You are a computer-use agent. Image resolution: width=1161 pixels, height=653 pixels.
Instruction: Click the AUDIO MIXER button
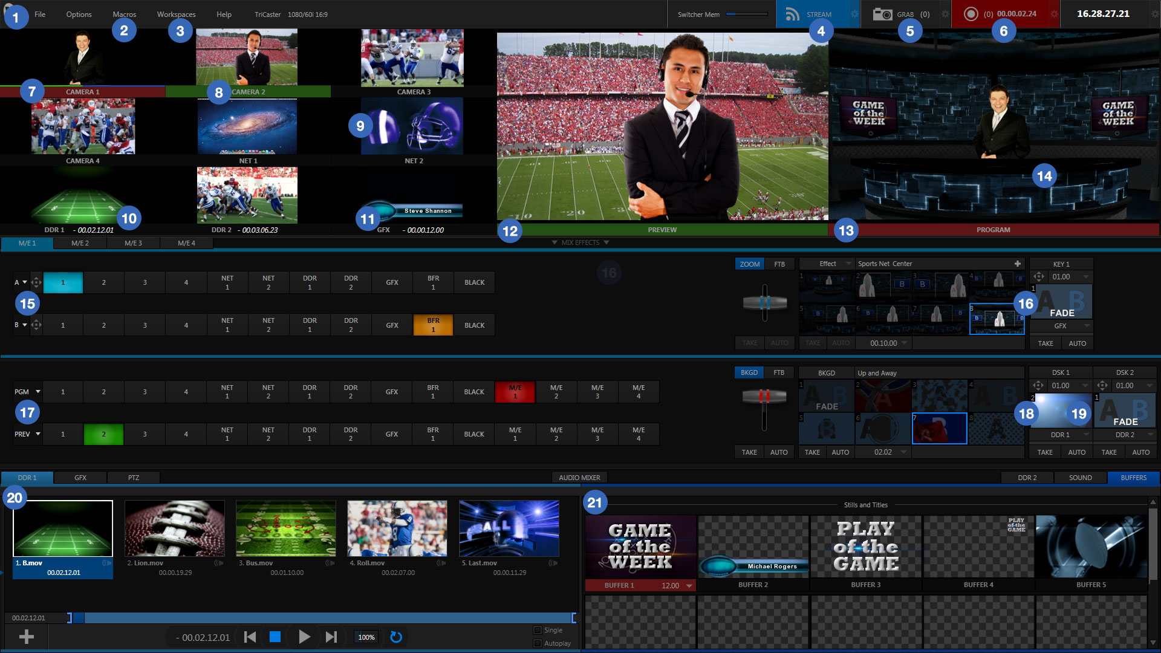[579, 478]
